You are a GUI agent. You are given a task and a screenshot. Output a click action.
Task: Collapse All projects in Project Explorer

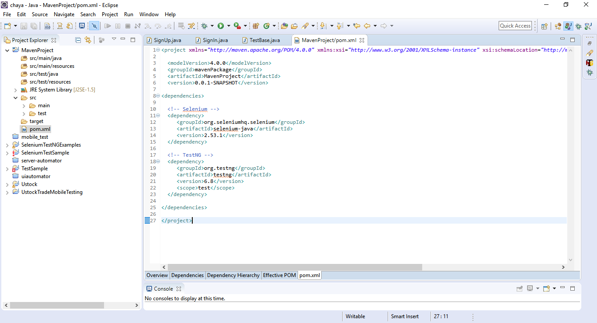pos(78,40)
